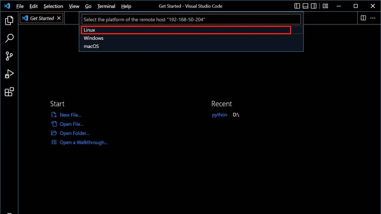Click the VS Code logo in menu bar
Screen dimensions: 381x214
tap(7, 6)
